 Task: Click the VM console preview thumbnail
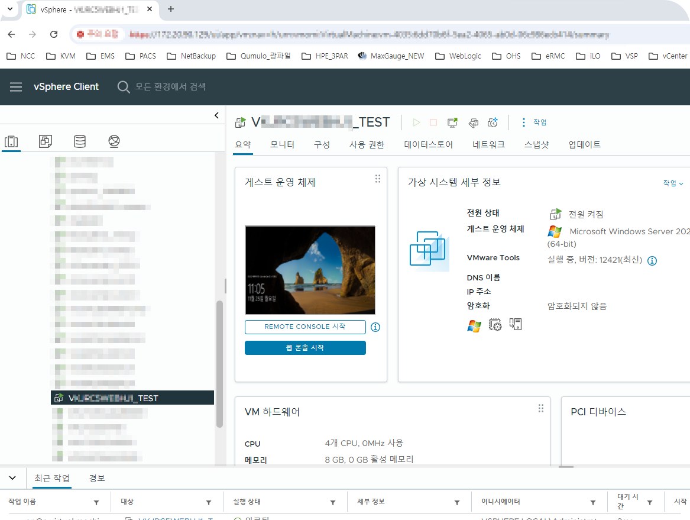[x=310, y=270]
